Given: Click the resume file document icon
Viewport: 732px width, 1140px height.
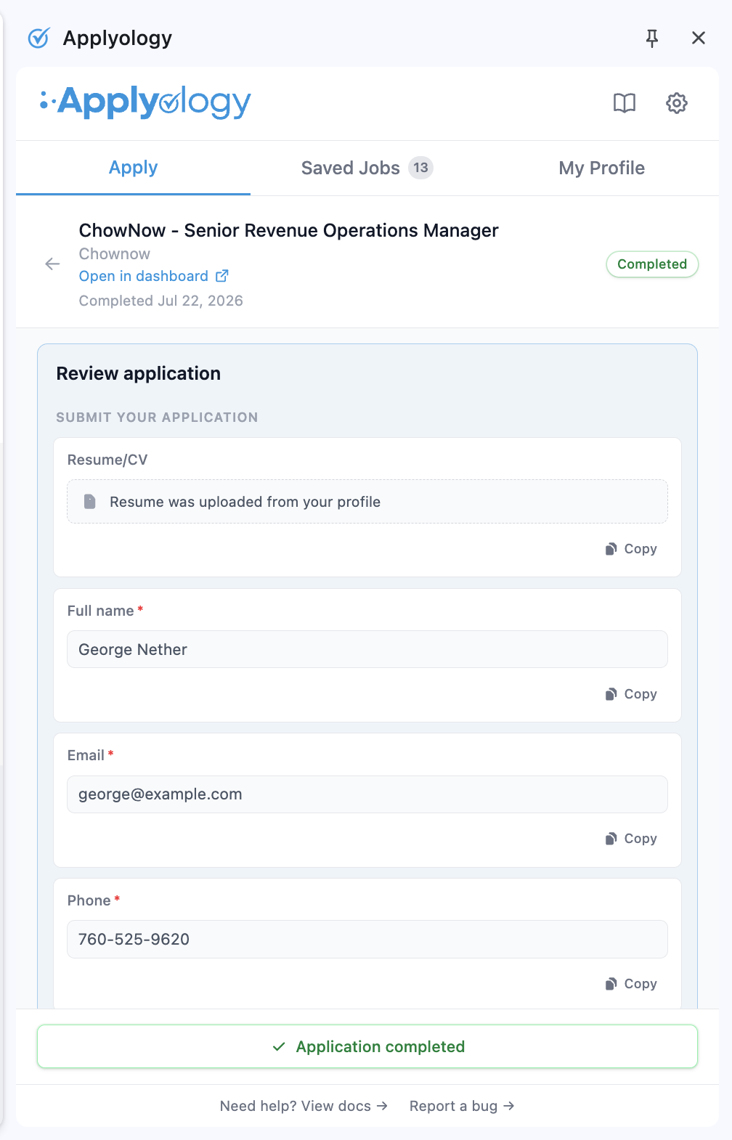Looking at the screenshot, I should click(x=90, y=502).
